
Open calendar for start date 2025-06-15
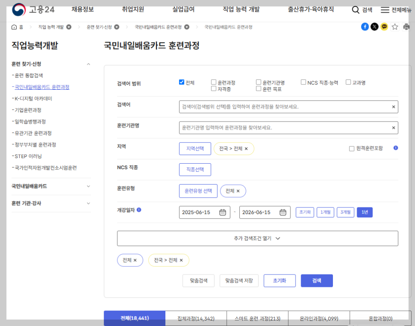click(223, 212)
